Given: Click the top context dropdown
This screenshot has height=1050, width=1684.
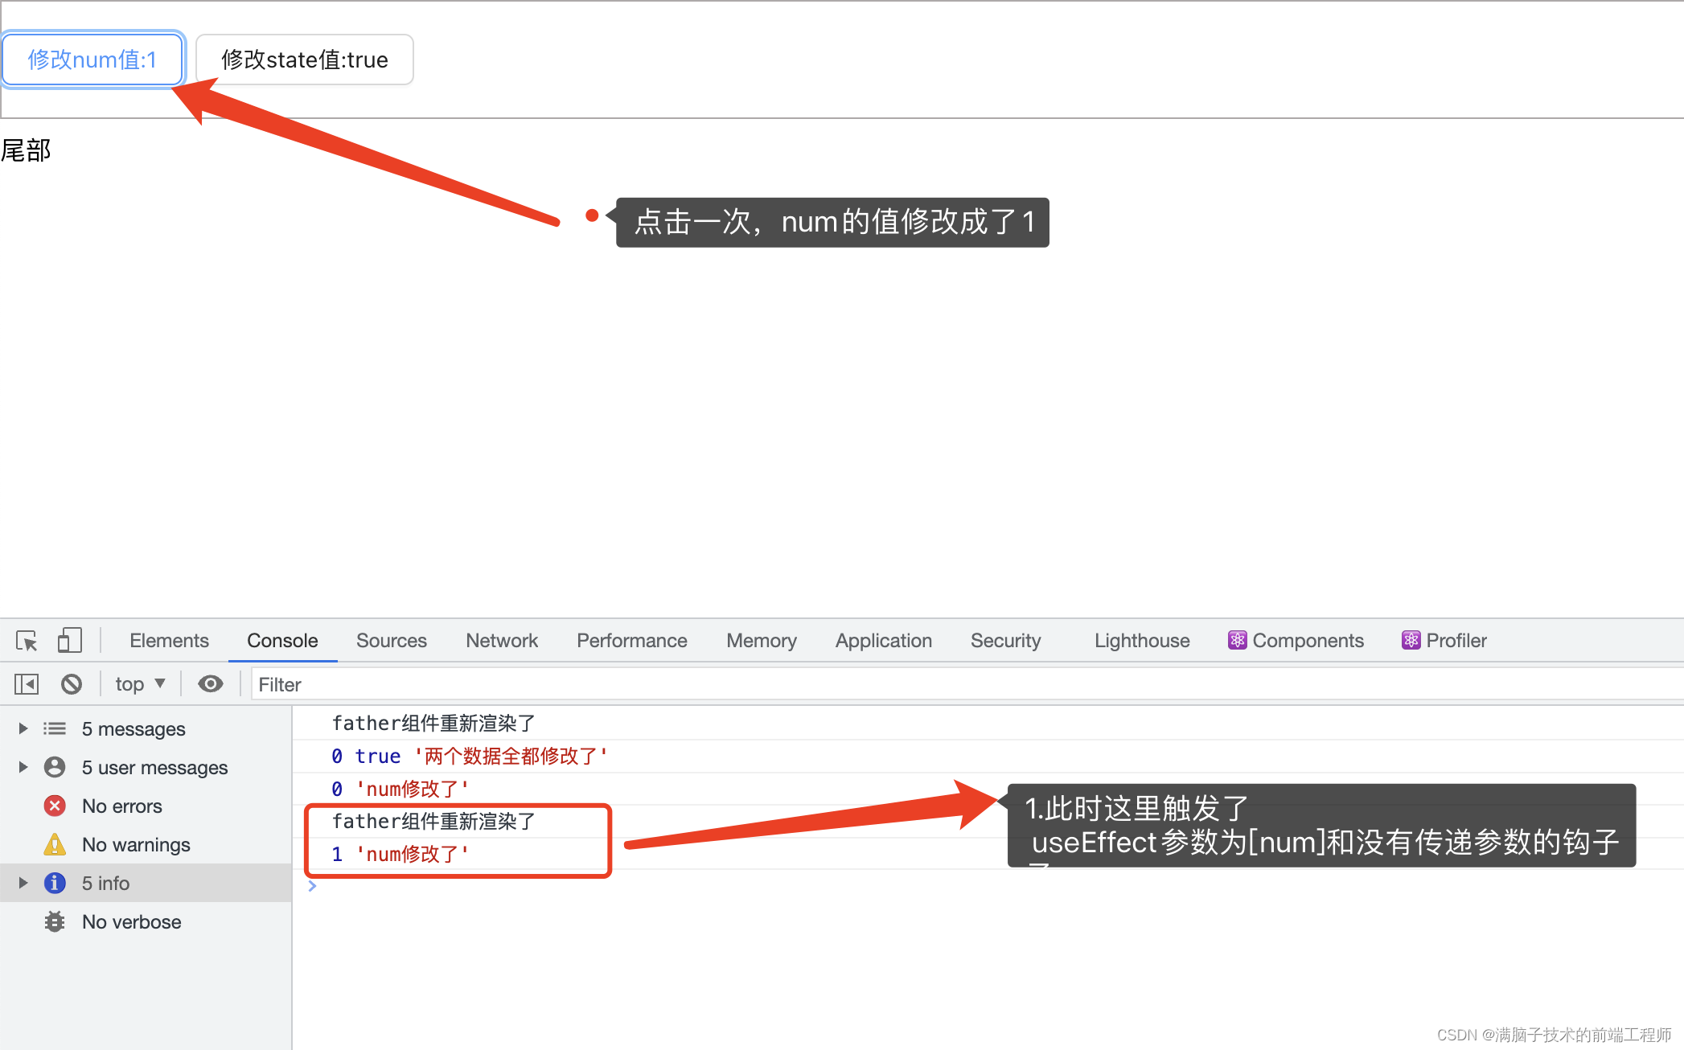Looking at the screenshot, I should click(134, 685).
